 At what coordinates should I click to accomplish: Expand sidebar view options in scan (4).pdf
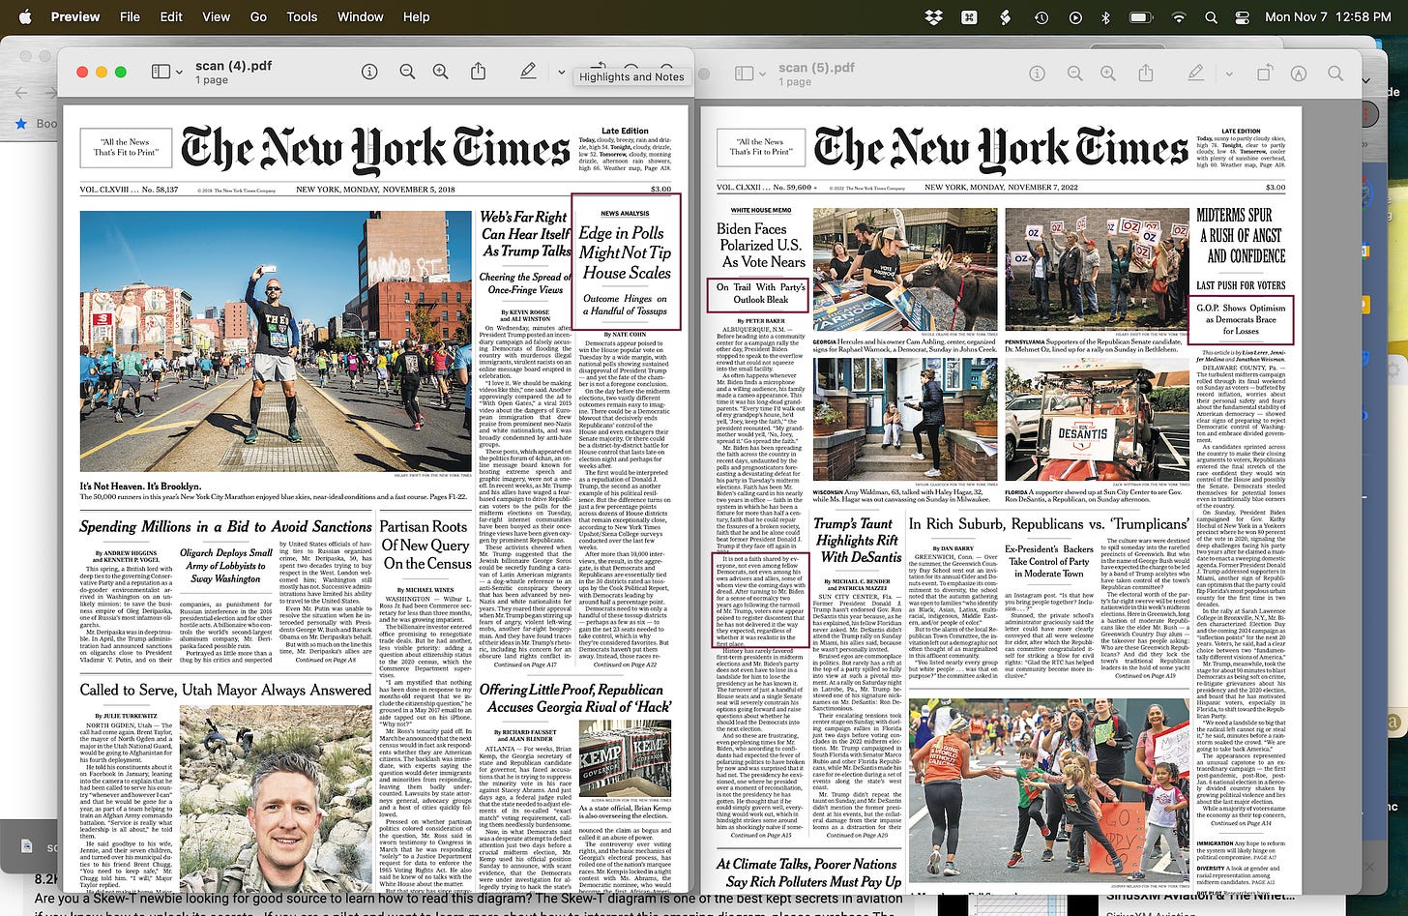point(180,72)
